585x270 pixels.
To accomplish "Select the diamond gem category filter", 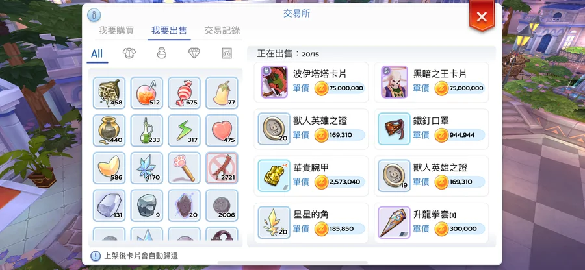I will [194, 53].
